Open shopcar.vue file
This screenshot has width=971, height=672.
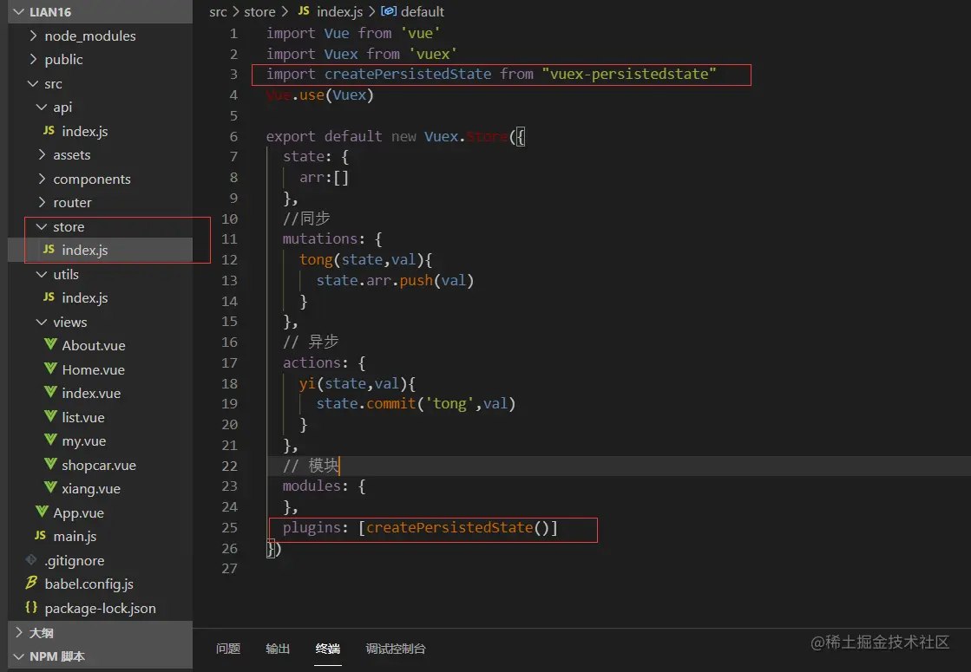pyautogui.click(x=101, y=465)
